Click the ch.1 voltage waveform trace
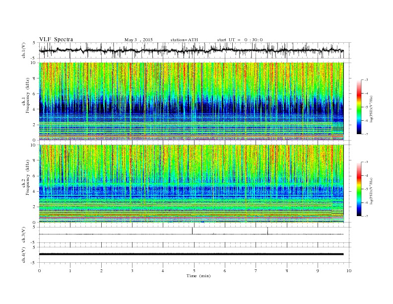This screenshot has width=393, height=304. (x=191, y=50)
